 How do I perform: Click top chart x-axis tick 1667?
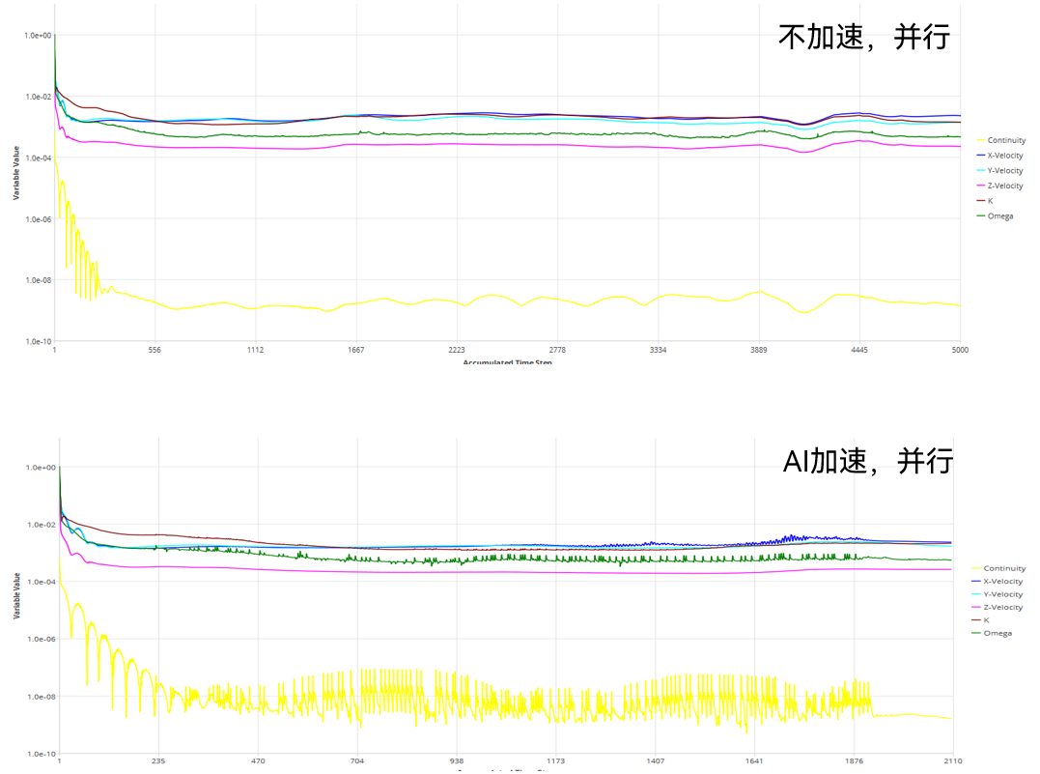[x=356, y=350]
